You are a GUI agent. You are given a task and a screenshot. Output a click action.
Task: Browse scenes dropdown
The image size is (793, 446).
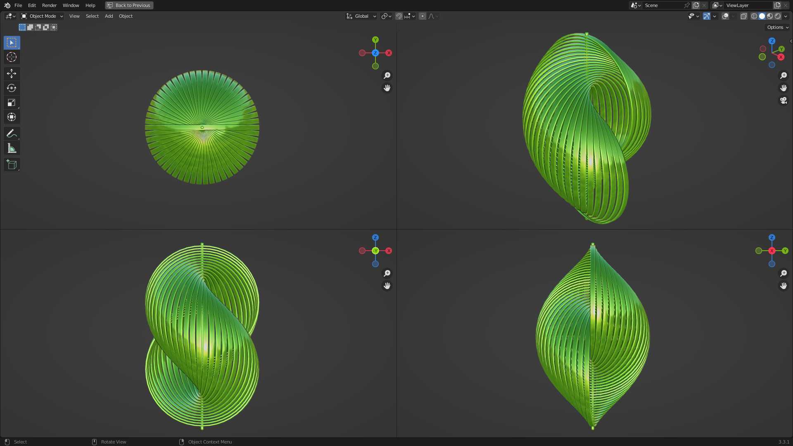[x=636, y=5]
